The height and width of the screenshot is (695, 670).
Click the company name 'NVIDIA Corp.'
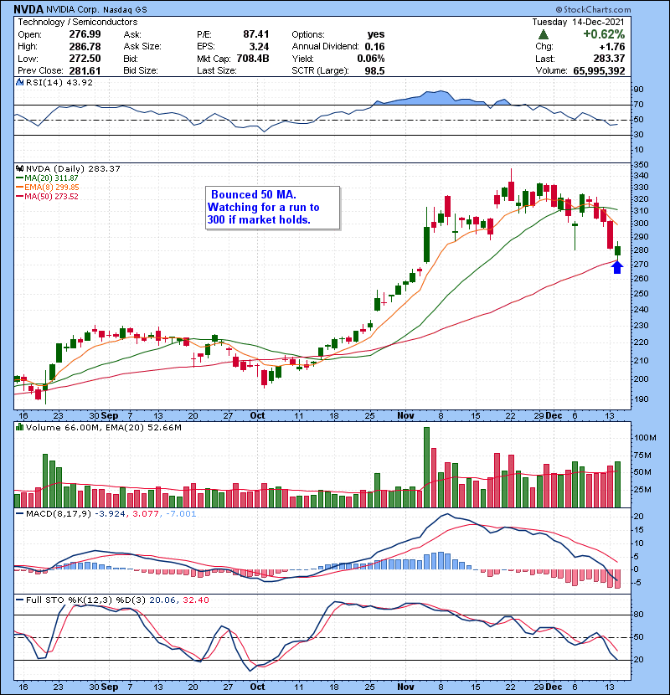click(x=73, y=10)
